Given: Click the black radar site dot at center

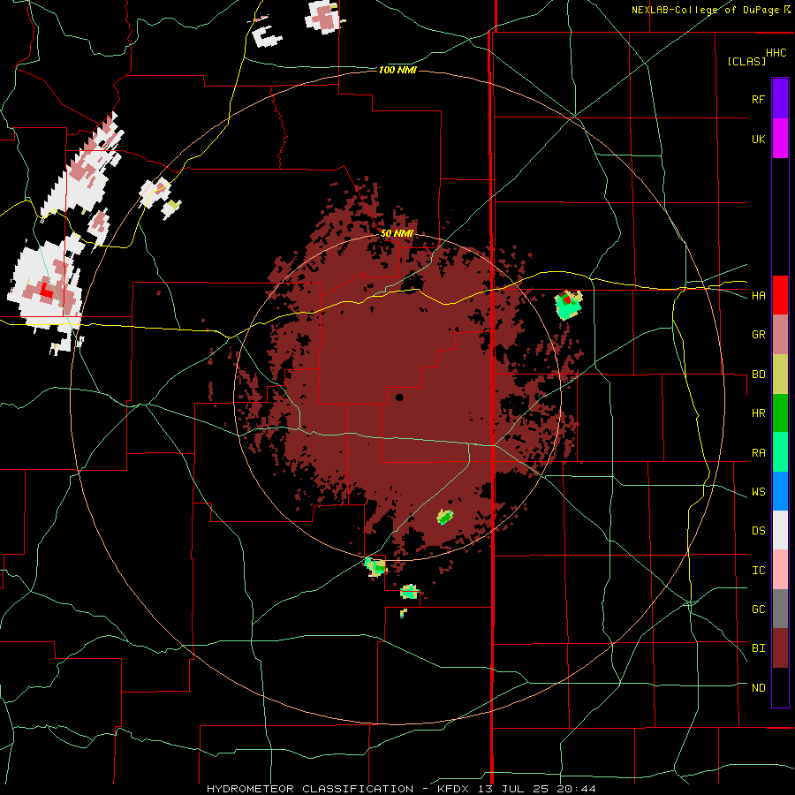Looking at the screenshot, I should point(399,397).
